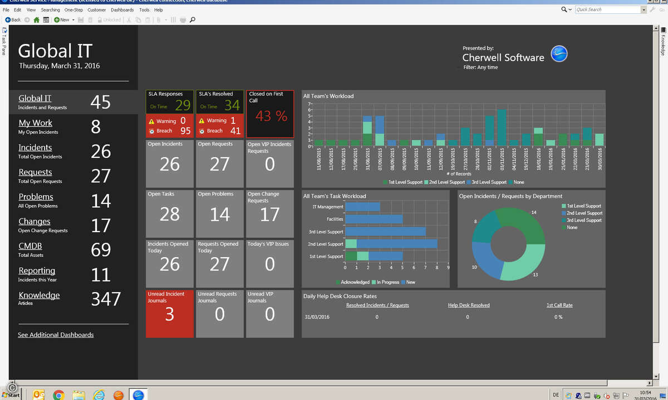Open the Customer menu
668x400 pixels.
click(x=97, y=10)
